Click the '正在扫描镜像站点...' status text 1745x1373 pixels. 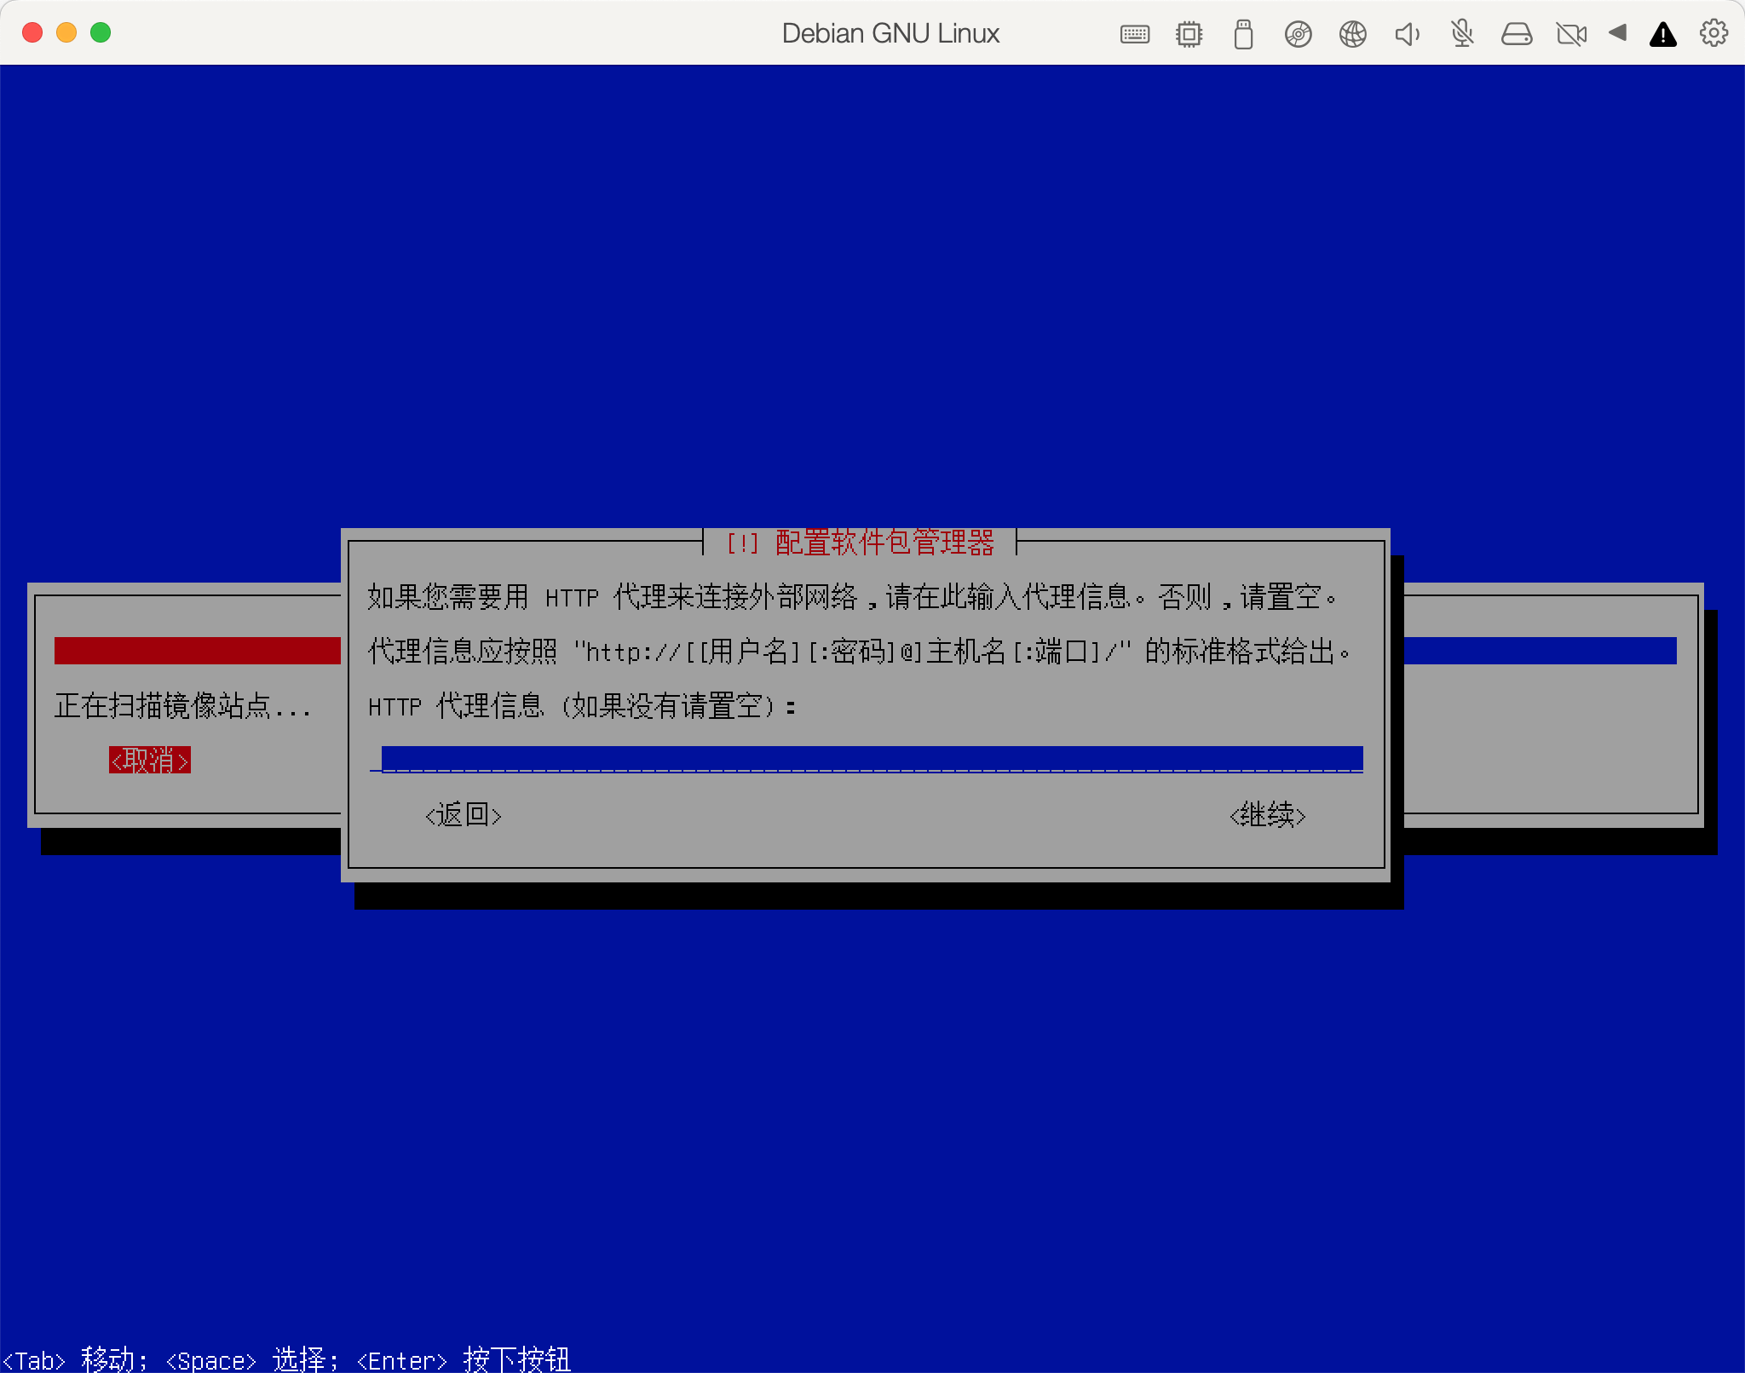[x=183, y=706]
